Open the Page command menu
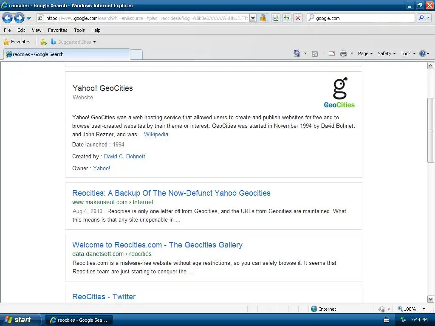The image size is (435, 326). 365,53
